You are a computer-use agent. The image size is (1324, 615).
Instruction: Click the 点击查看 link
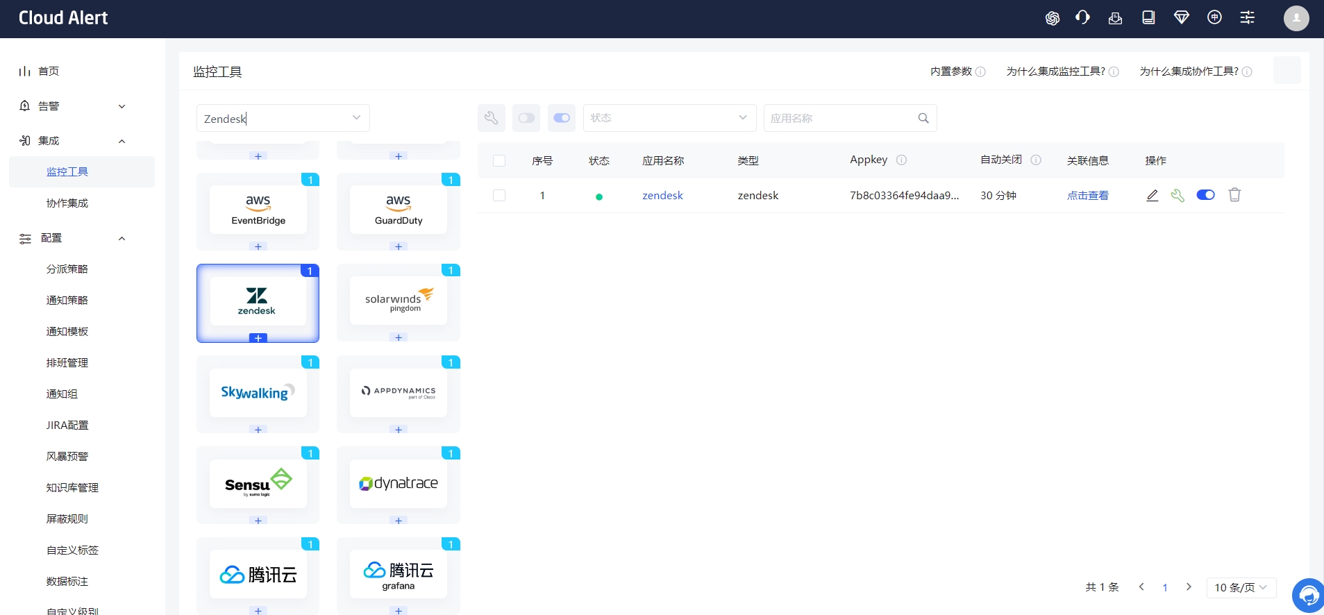[x=1087, y=196]
